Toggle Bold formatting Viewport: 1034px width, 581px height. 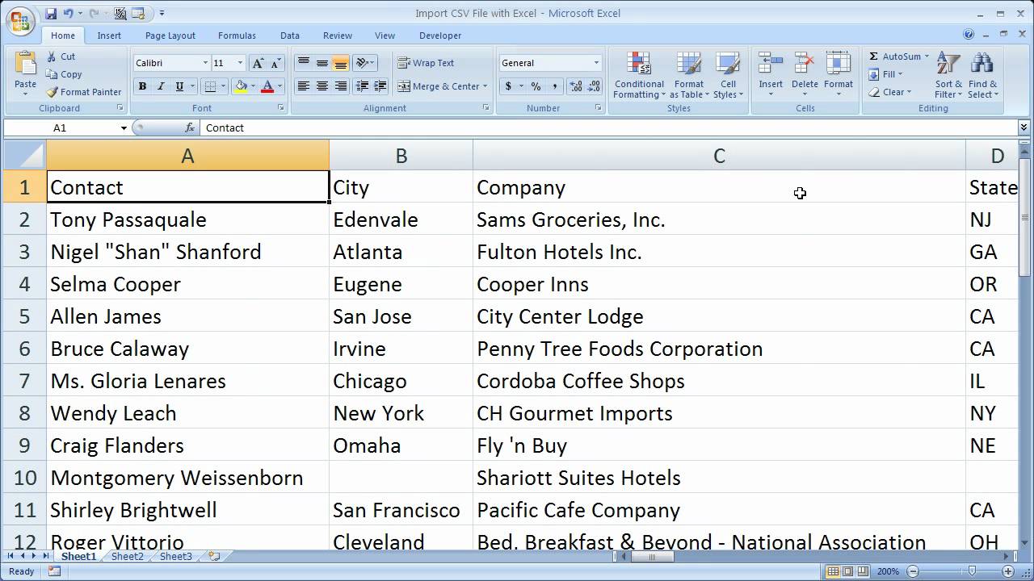click(142, 86)
